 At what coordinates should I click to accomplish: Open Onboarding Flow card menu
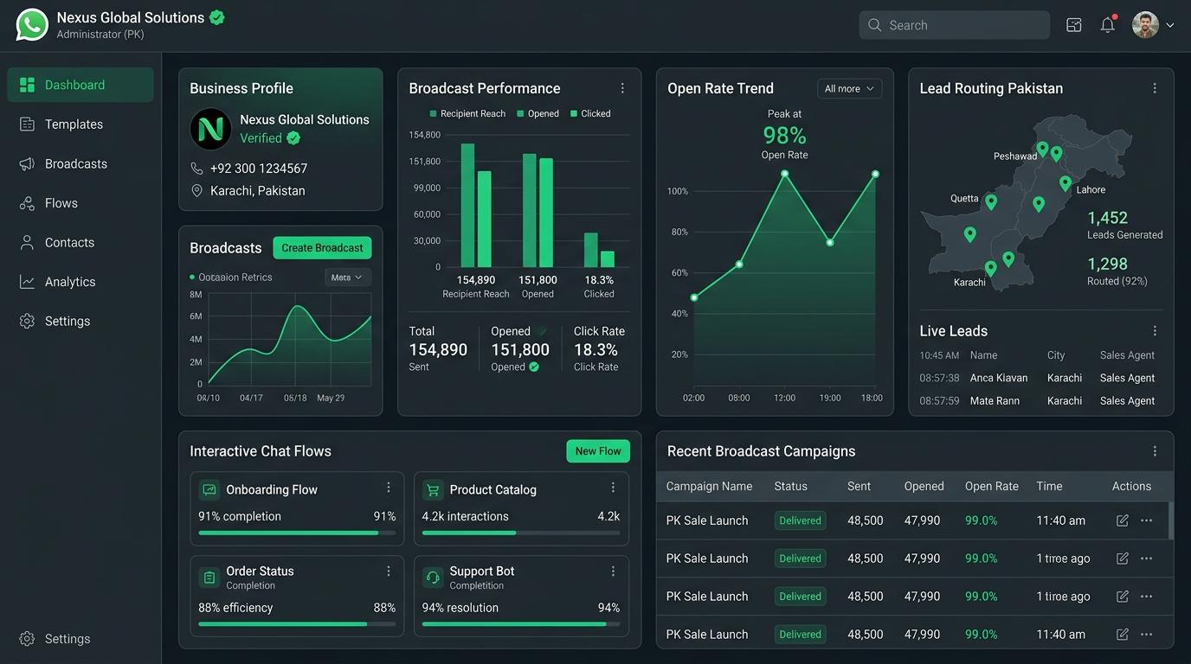(x=389, y=488)
